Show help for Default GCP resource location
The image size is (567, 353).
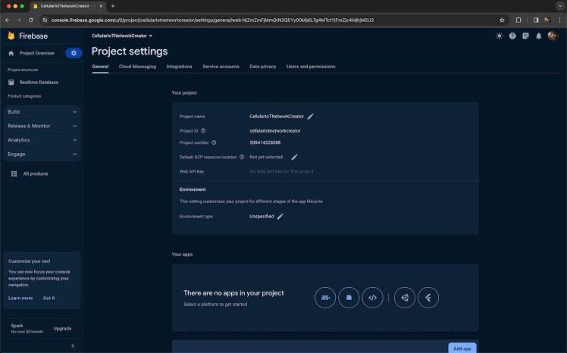[x=242, y=157]
